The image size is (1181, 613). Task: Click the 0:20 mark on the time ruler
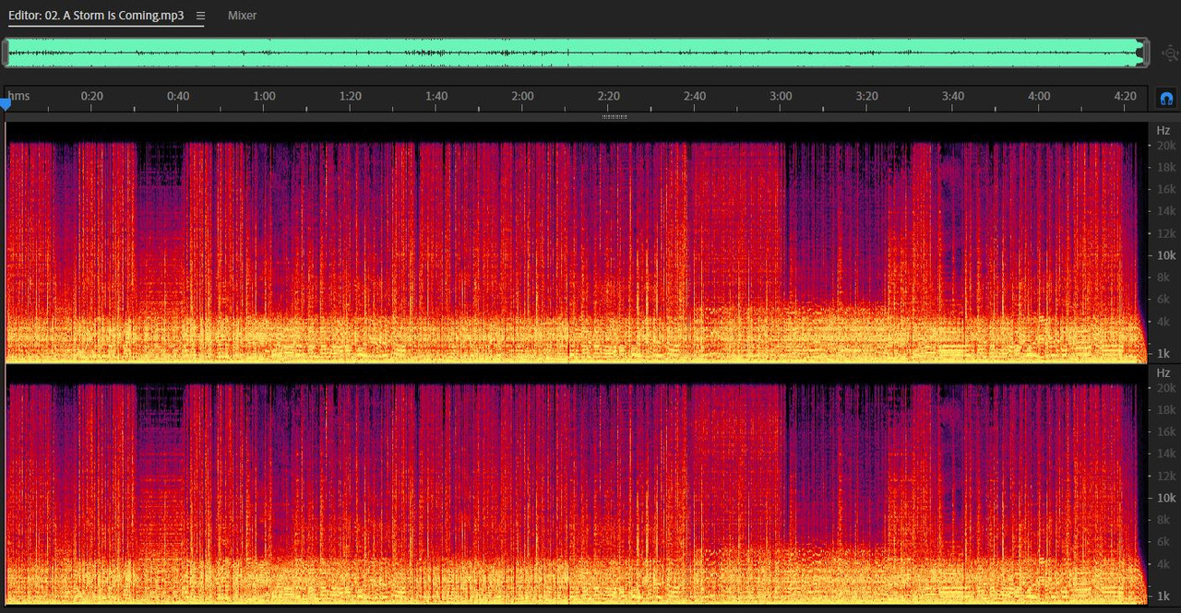[92, 96]
